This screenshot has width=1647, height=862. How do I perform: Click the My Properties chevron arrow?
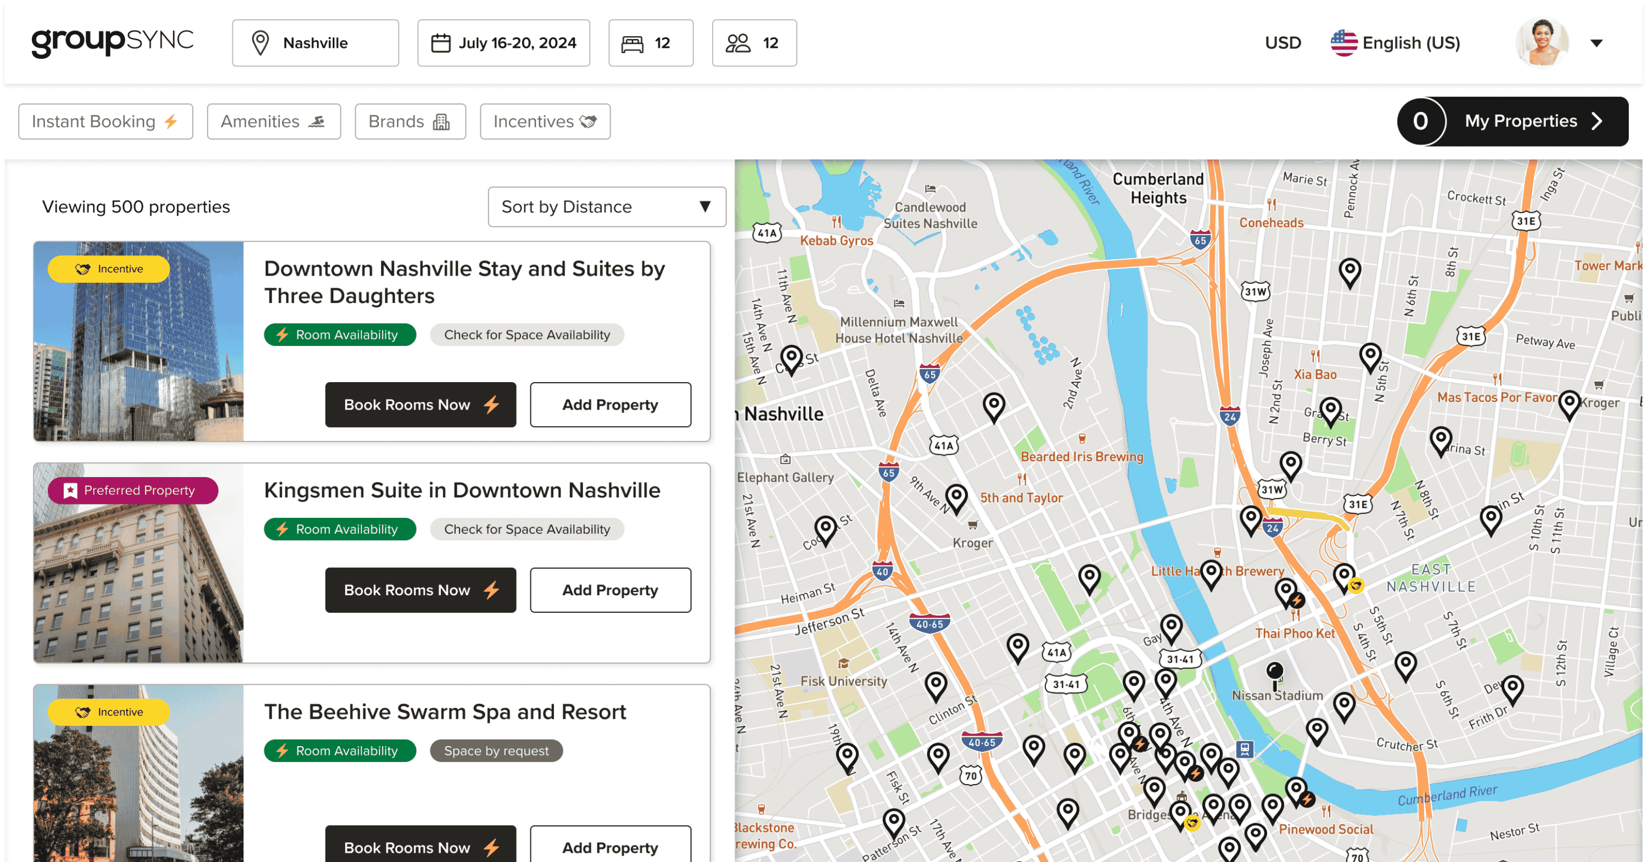tap(1597, 121)
